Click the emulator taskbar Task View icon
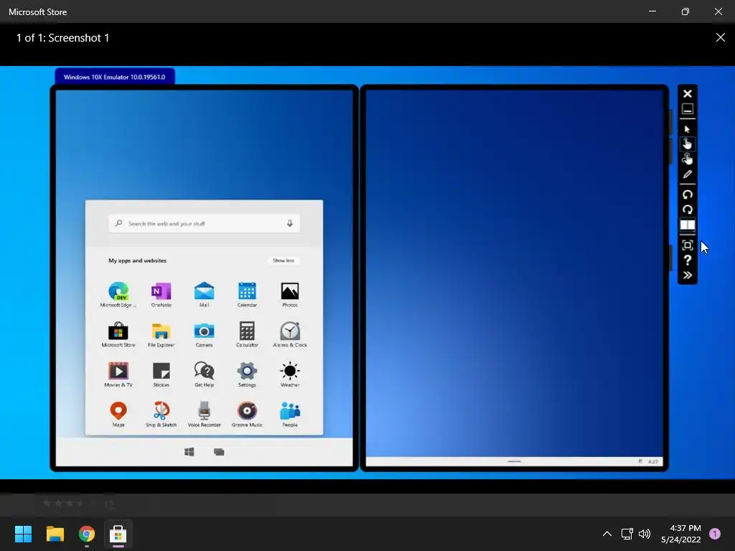 219,452
